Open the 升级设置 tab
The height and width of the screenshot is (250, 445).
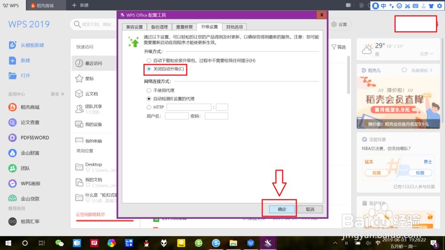210,27
